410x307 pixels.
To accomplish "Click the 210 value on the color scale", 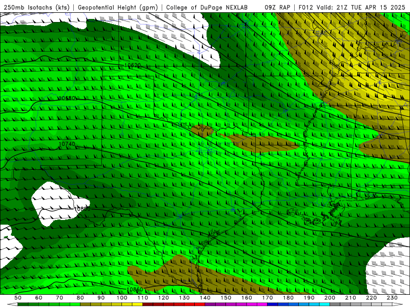I will [351, 298].
